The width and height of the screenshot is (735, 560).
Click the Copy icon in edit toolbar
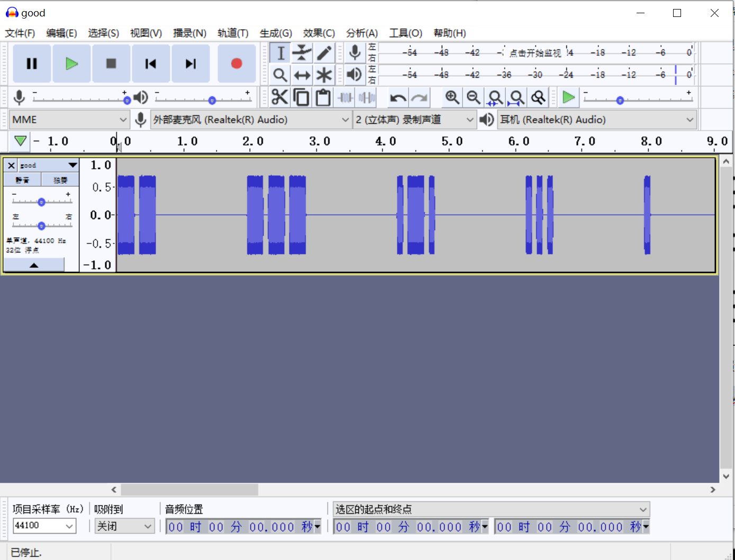301,97
